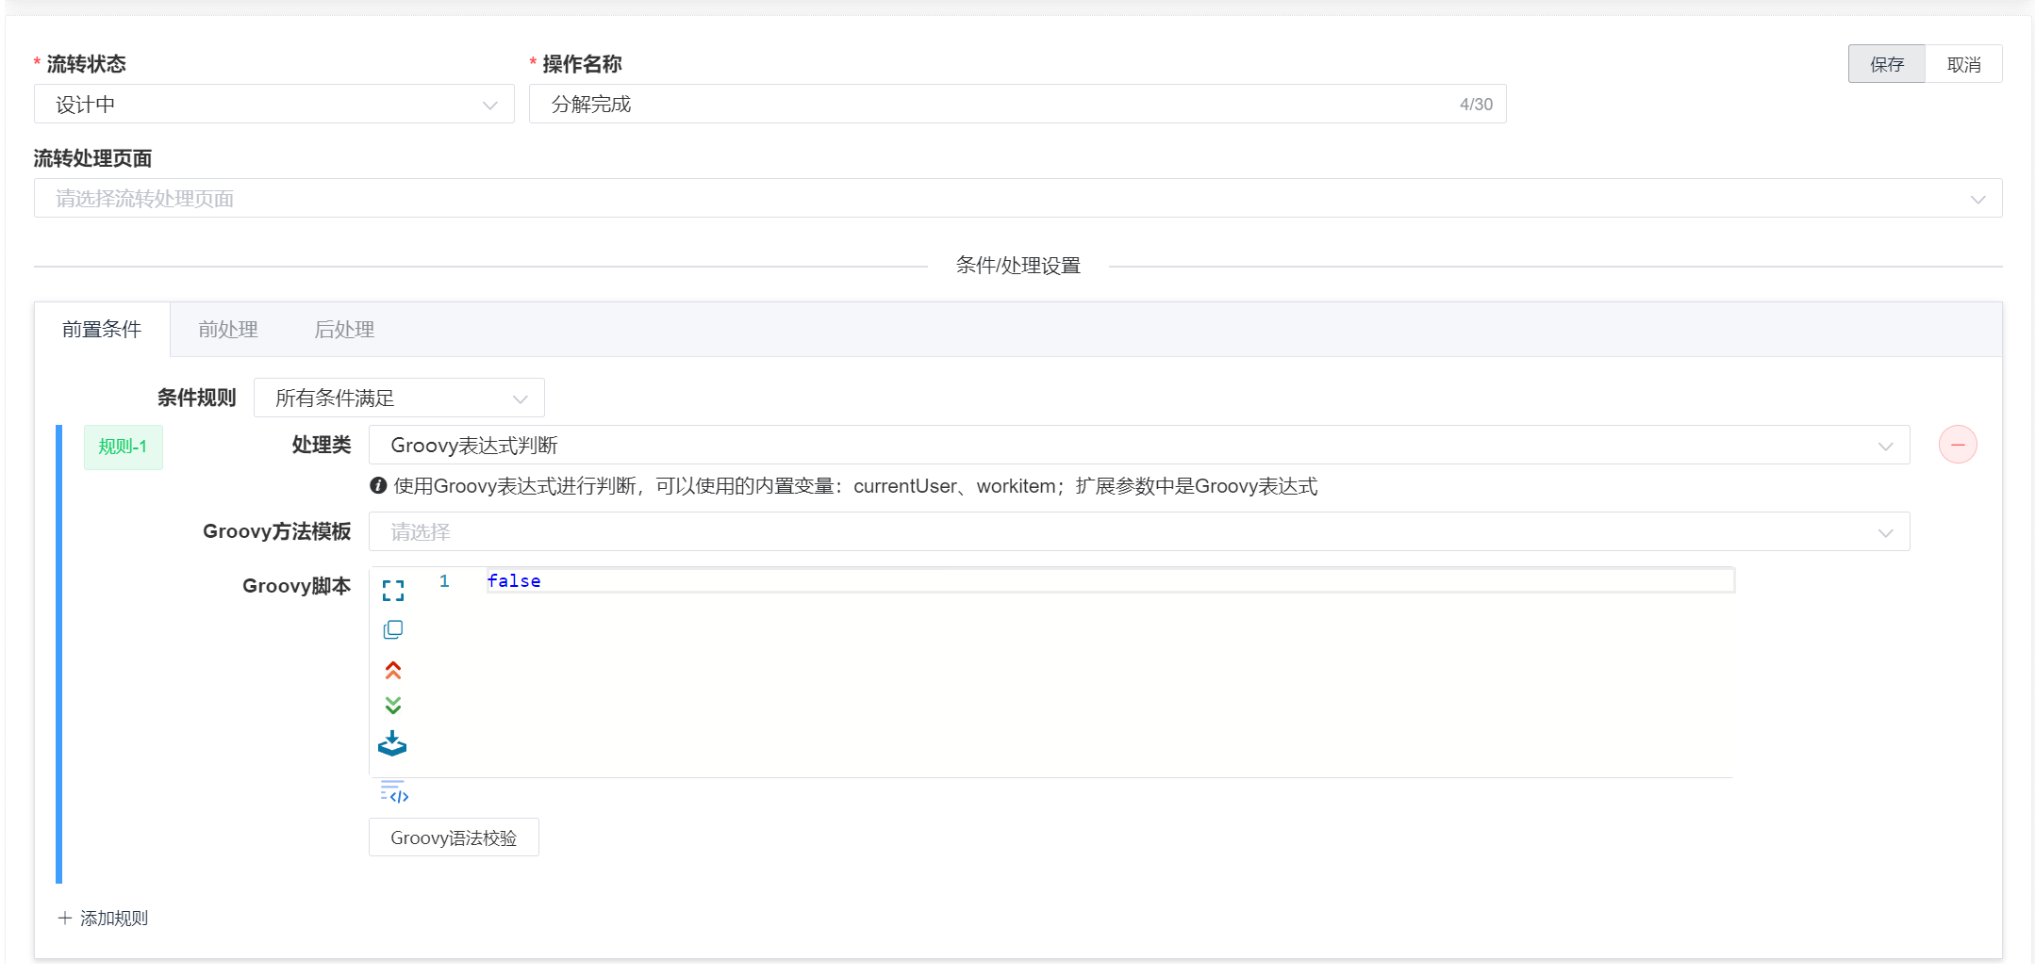Click the info icon before Groovy hint
Image resolution: width=2035 pixels, height=976 pixels.
coord(378,486)
